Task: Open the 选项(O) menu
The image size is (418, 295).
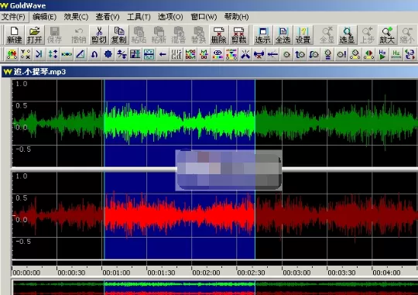Action: click(170, 17)
